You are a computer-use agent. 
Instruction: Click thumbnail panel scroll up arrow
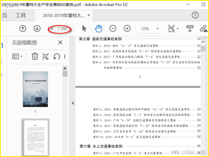(65, 69)
